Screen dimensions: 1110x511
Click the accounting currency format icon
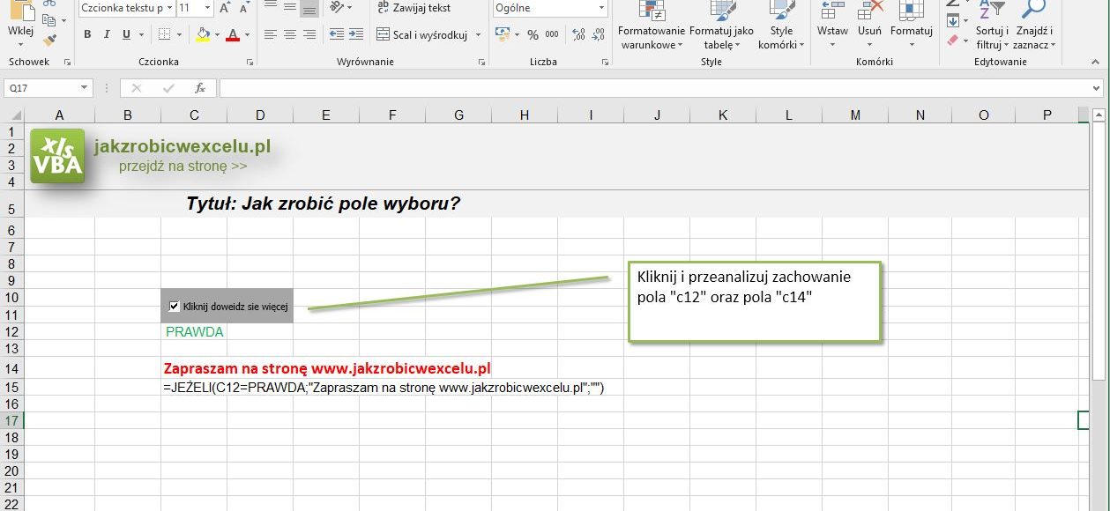pos(502,34)
